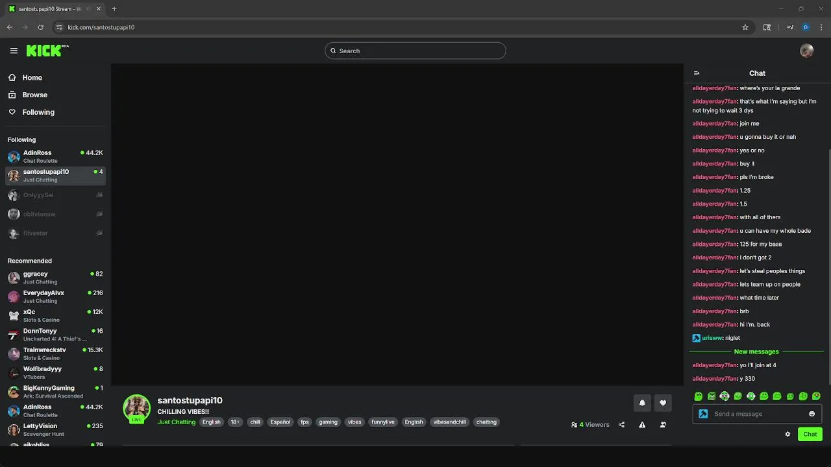Open recommended channel LettyVision

pyautogui.click(x=55, y=429)
